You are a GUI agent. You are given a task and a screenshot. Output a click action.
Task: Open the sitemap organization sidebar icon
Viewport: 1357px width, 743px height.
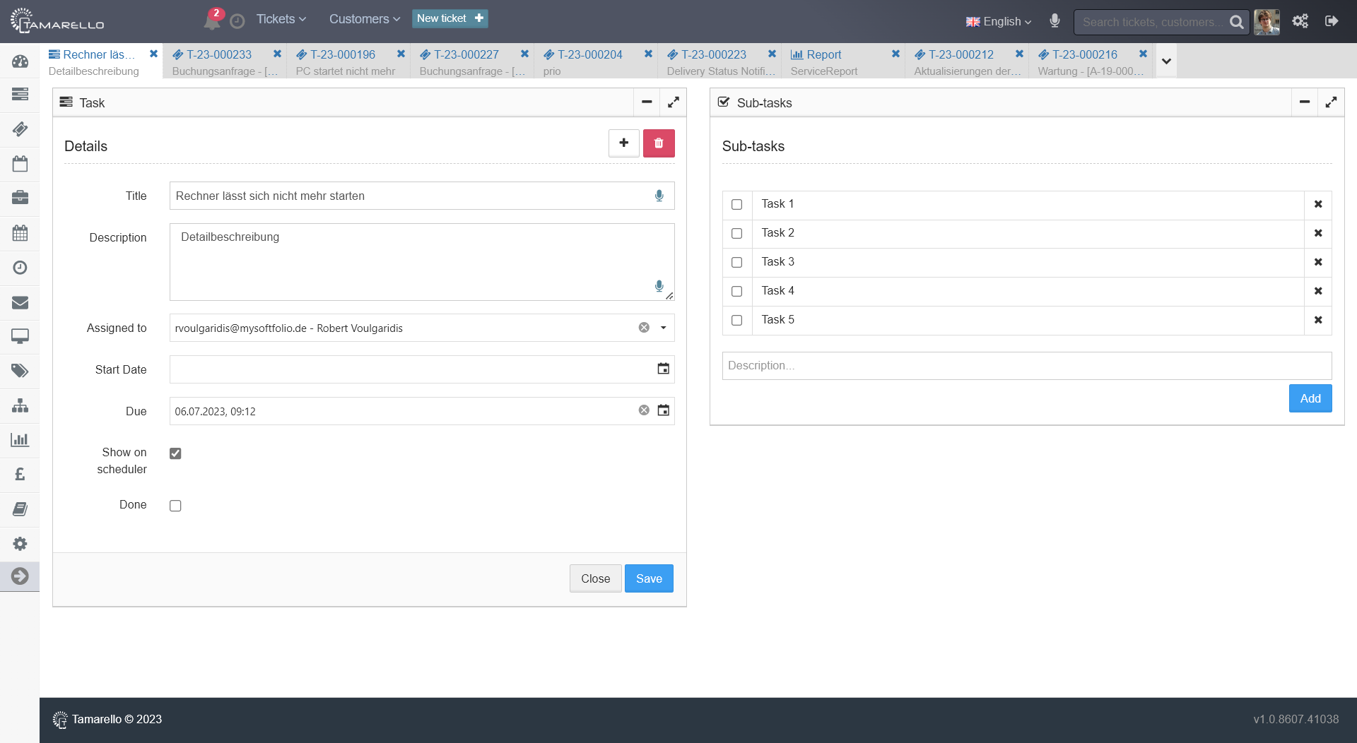(x=20, y=405)
